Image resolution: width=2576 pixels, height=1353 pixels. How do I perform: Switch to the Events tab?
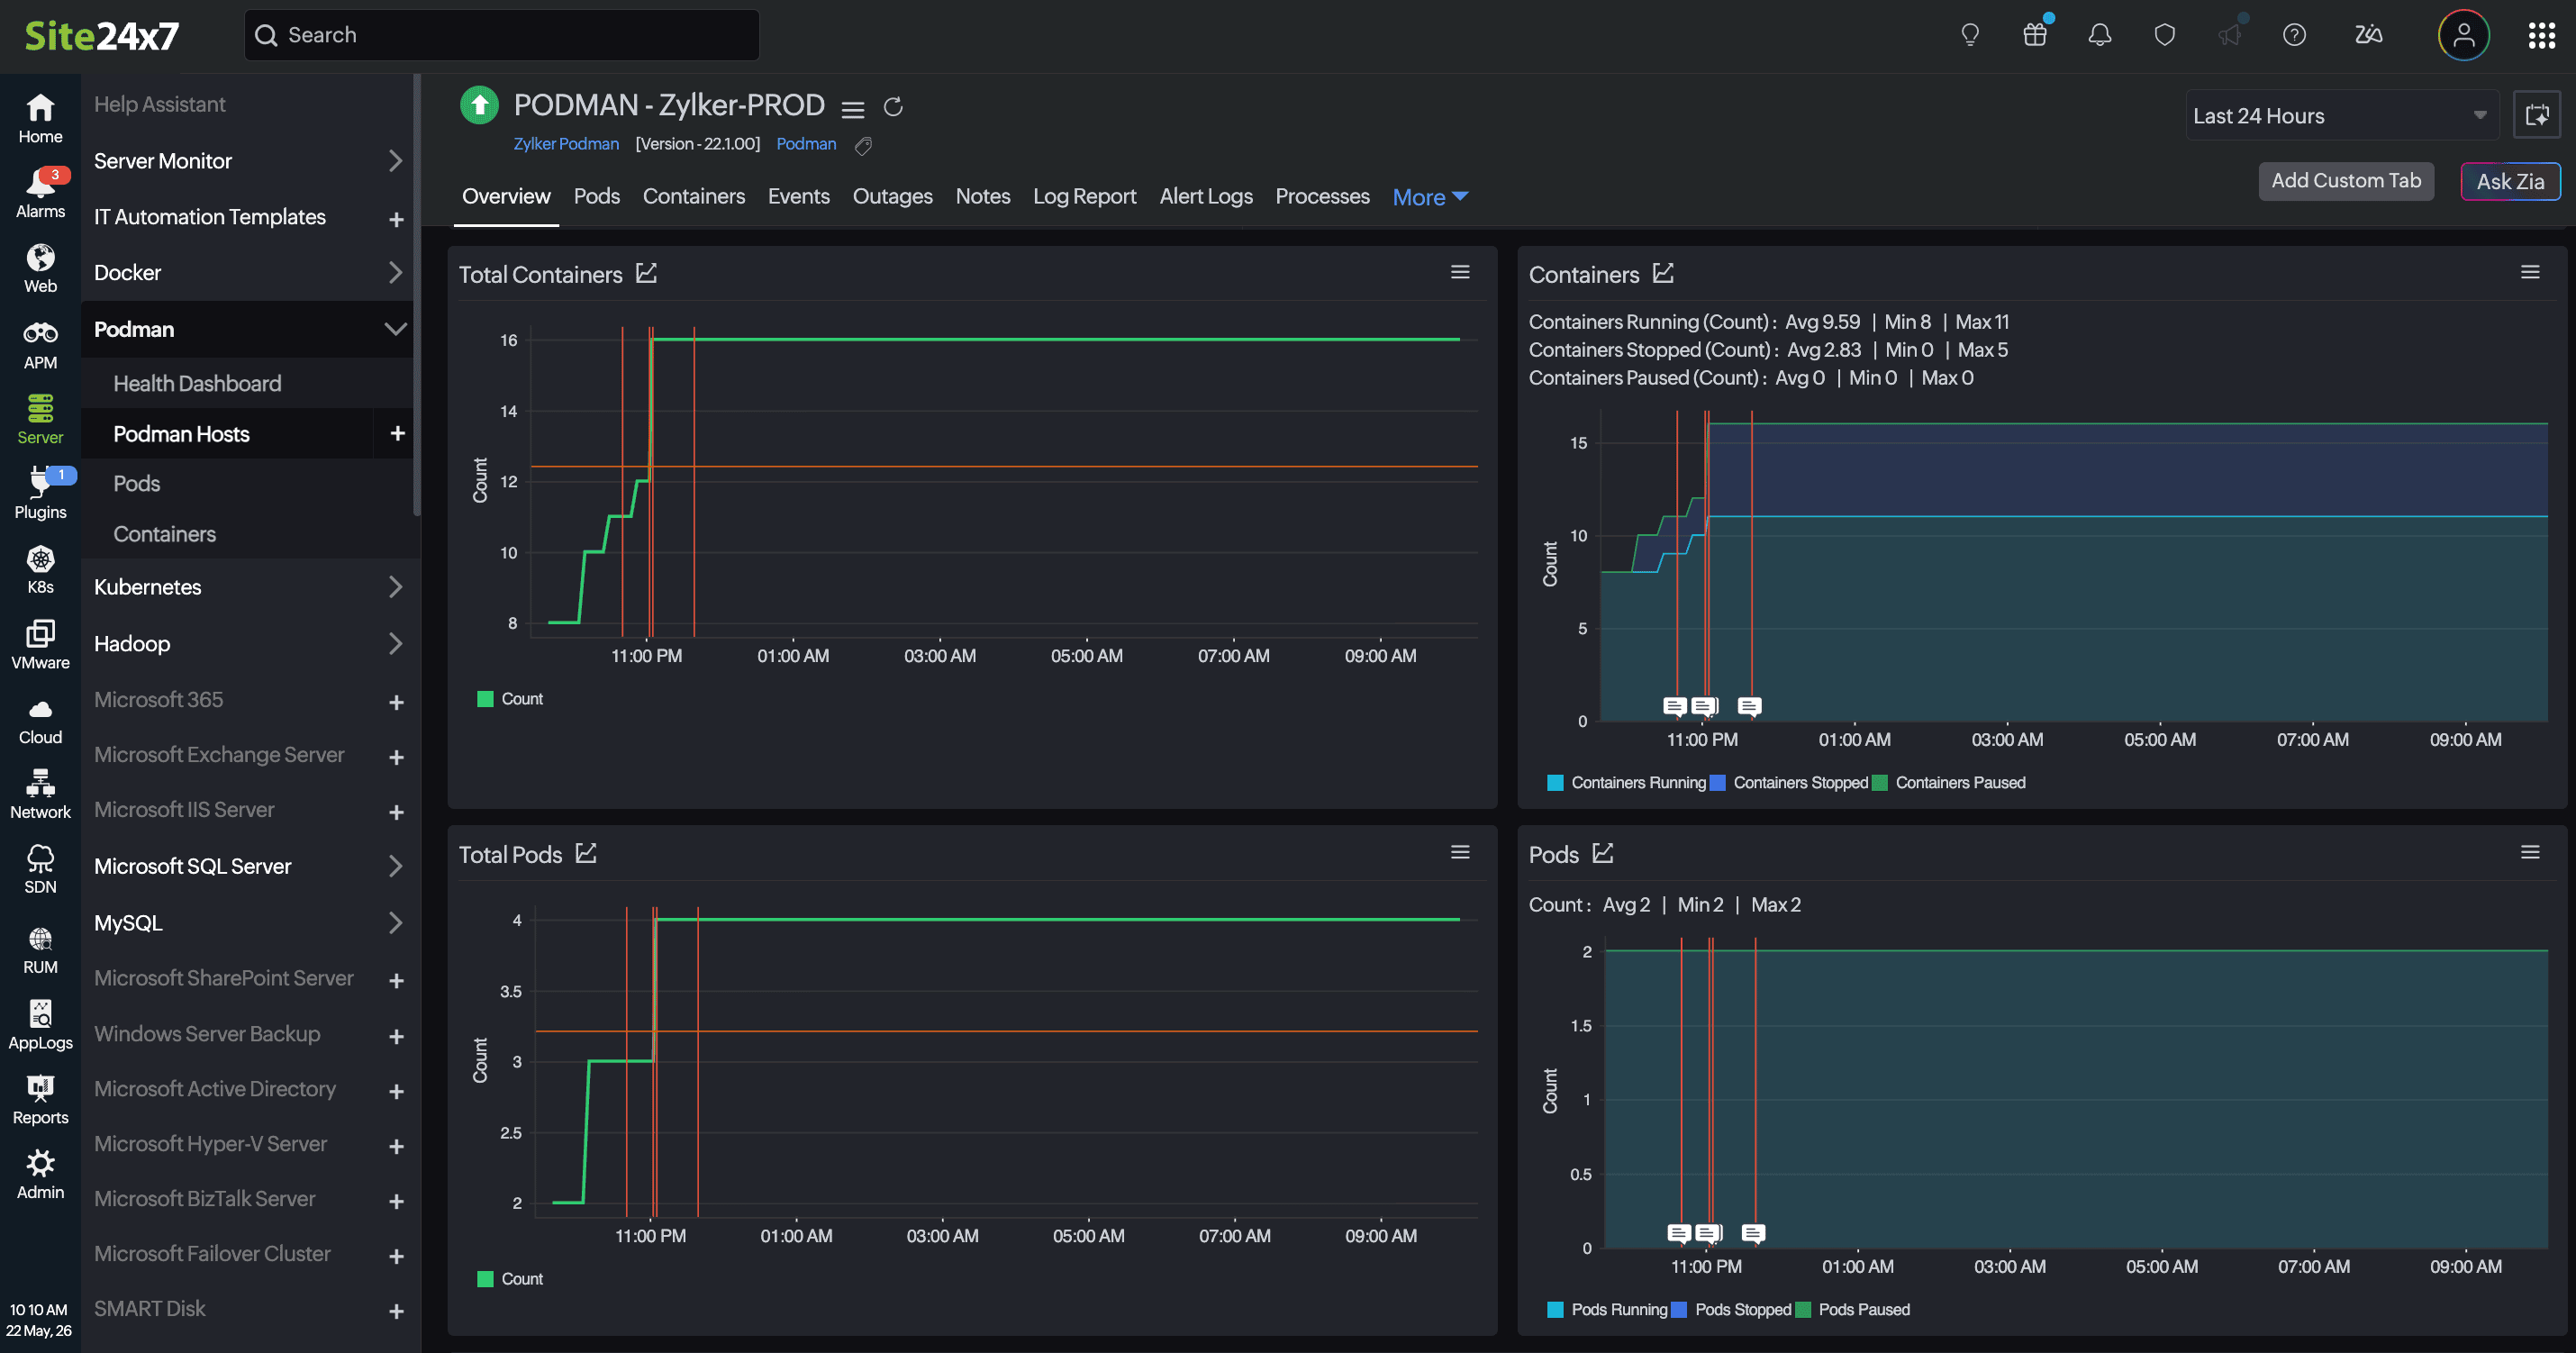[799, 196]
